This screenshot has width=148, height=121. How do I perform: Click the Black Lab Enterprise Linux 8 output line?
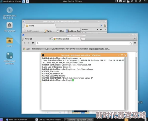tap(56, 67)
